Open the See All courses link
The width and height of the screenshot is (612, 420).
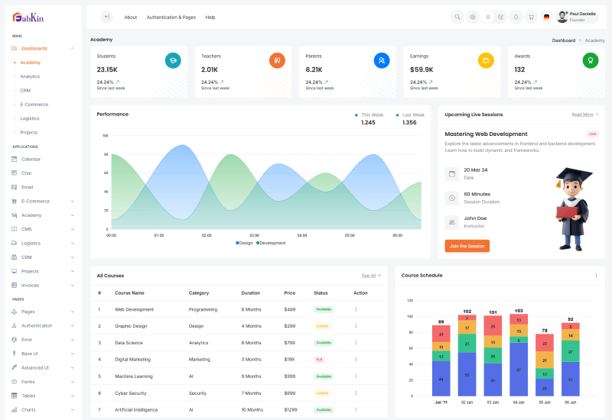coord(370,275)
